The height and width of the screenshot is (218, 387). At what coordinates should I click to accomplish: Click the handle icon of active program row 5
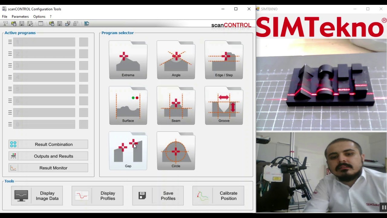pyautogui.click(x=10, y=89)
